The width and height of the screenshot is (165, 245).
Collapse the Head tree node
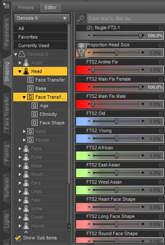click(x=20, y=72)
